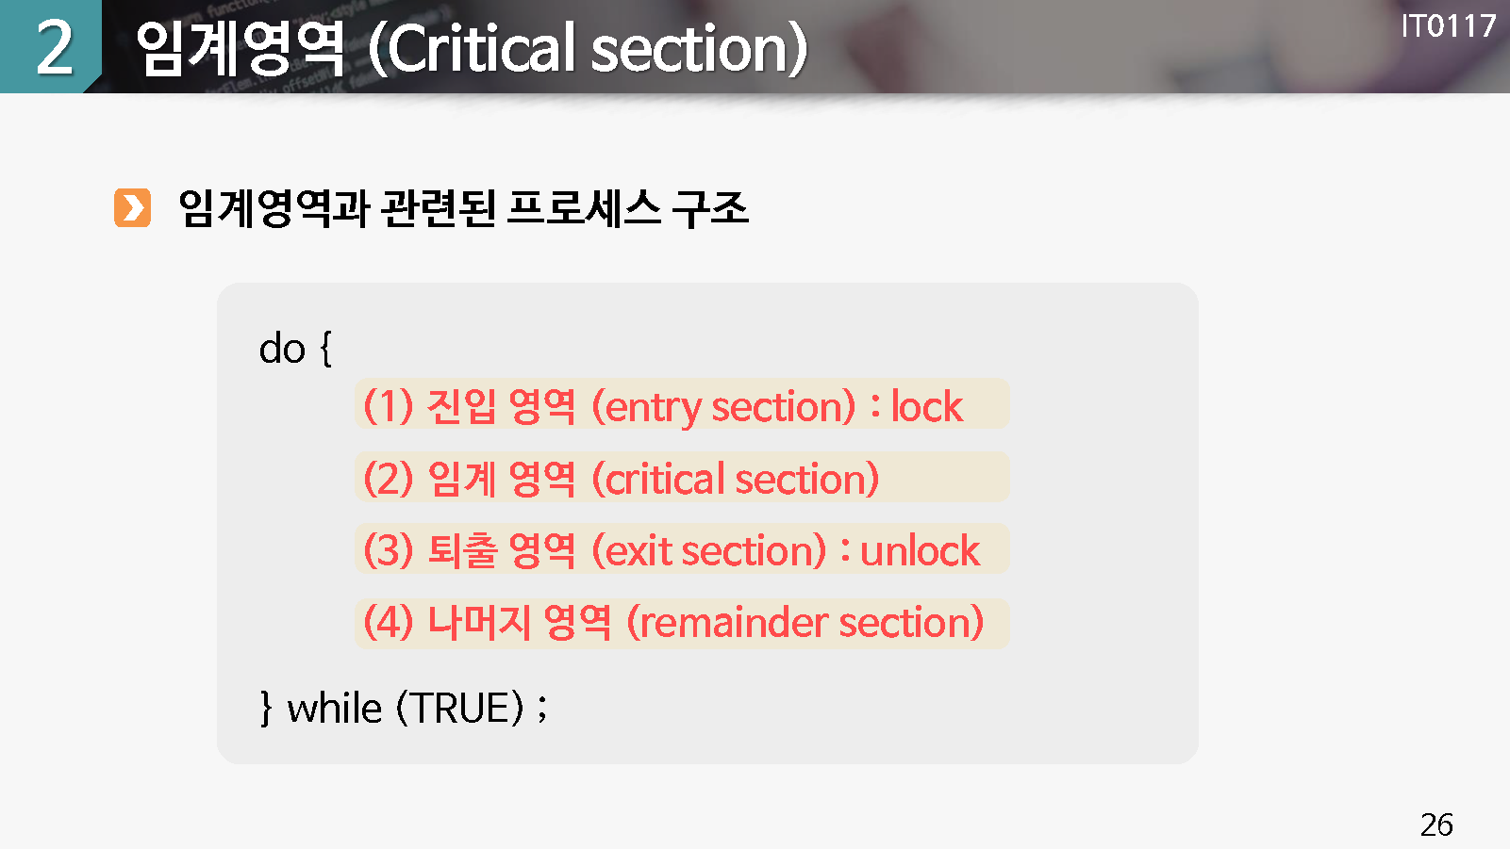The width and height of the screenshot is (1510, 849).
Task: Click the "(exit section)" English text
Action: (709, 550)
